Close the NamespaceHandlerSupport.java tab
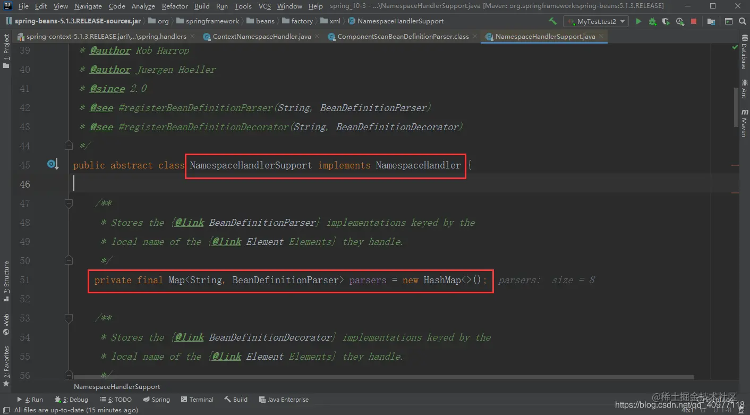 pos(601,37)
